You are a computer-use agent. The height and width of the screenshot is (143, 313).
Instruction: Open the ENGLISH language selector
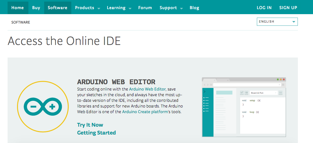point(277,22)
